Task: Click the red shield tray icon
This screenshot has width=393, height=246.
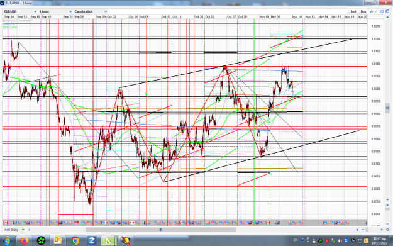Action: tap(327, 241)
